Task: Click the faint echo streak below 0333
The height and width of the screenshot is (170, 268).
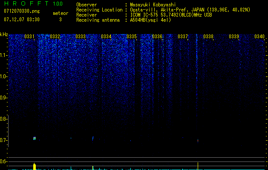Action: [x=93, y=138]
